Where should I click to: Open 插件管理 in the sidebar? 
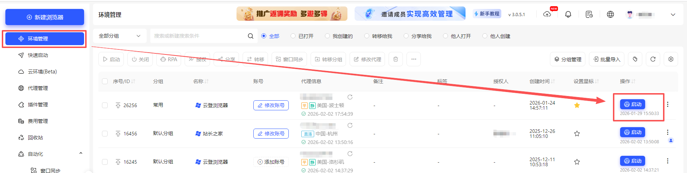tap(38, 105)
